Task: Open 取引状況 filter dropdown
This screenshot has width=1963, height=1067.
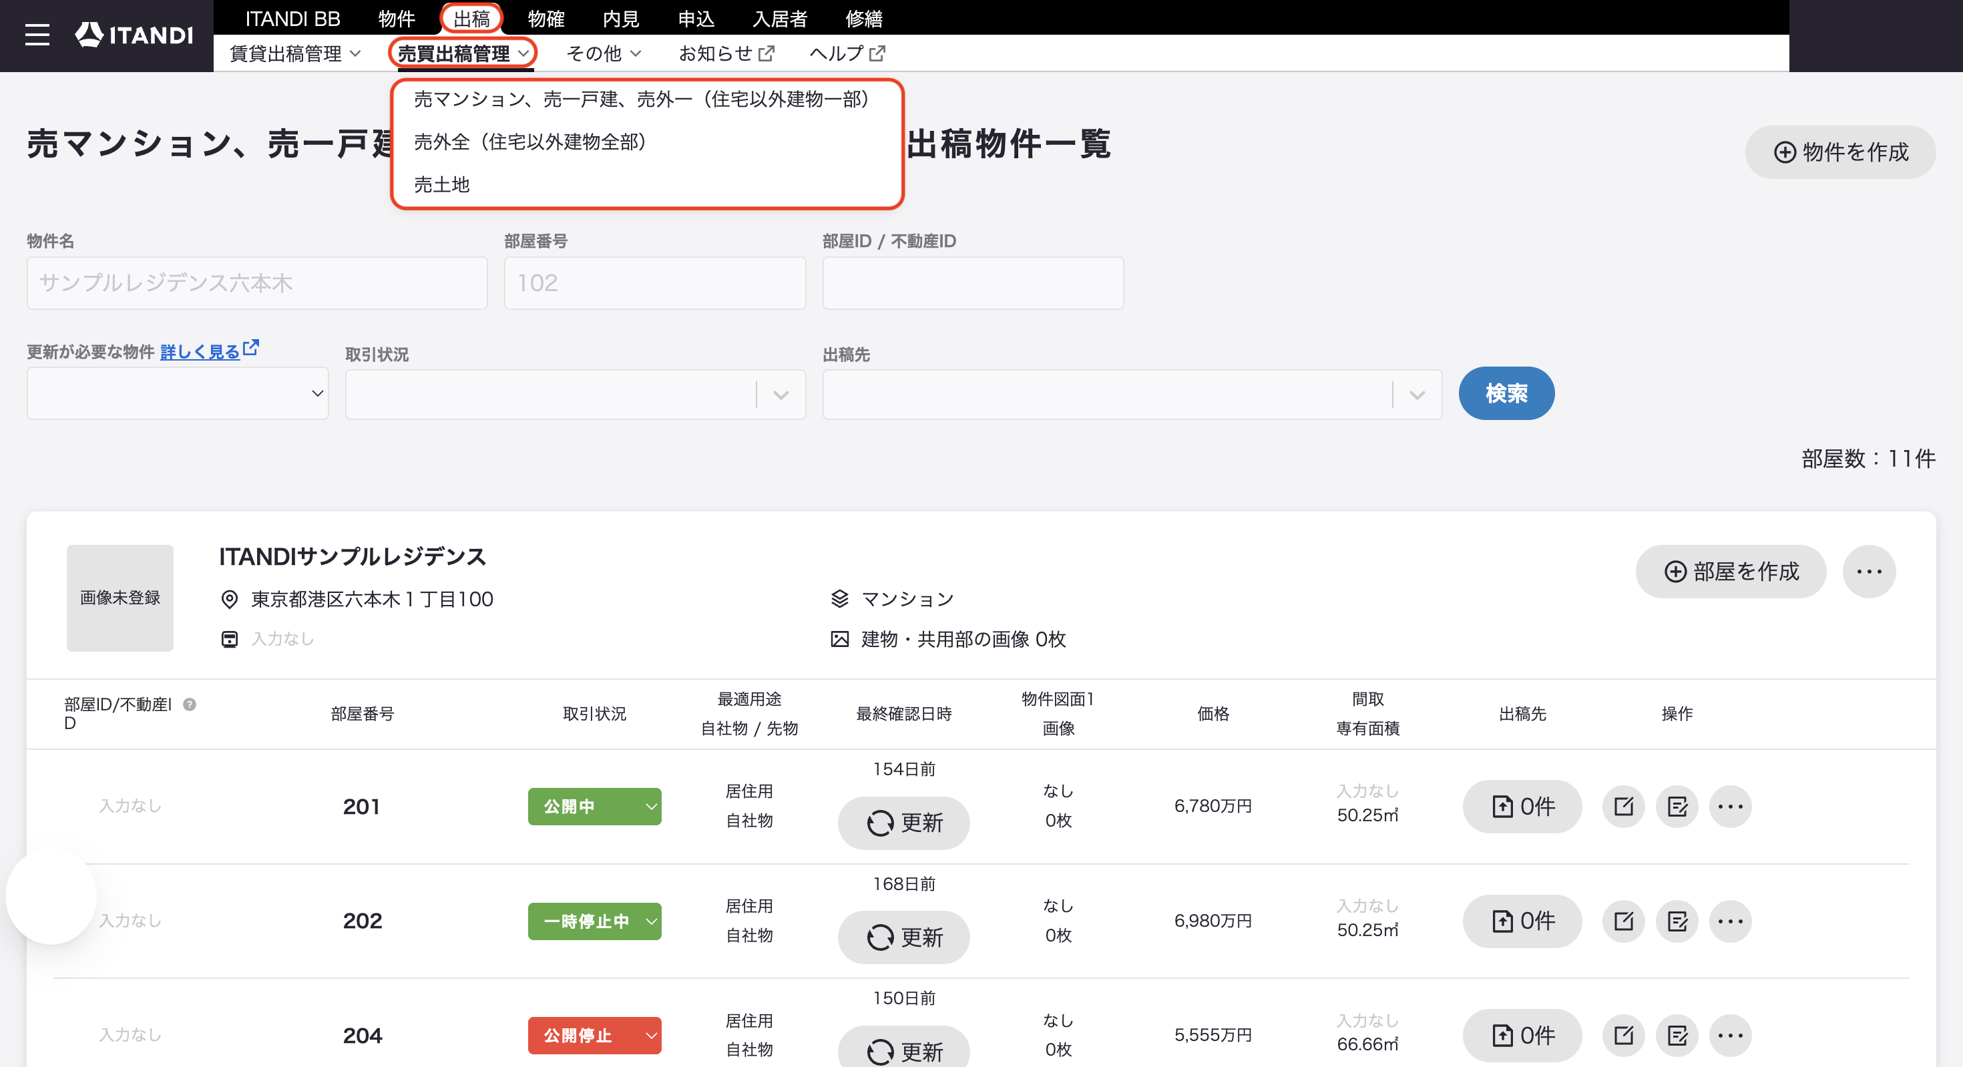Action: (576, 394)
